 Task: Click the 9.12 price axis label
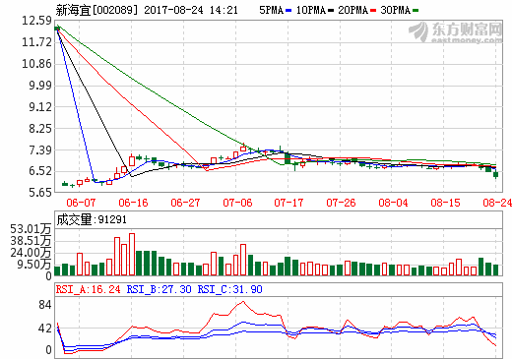(40, 107)
